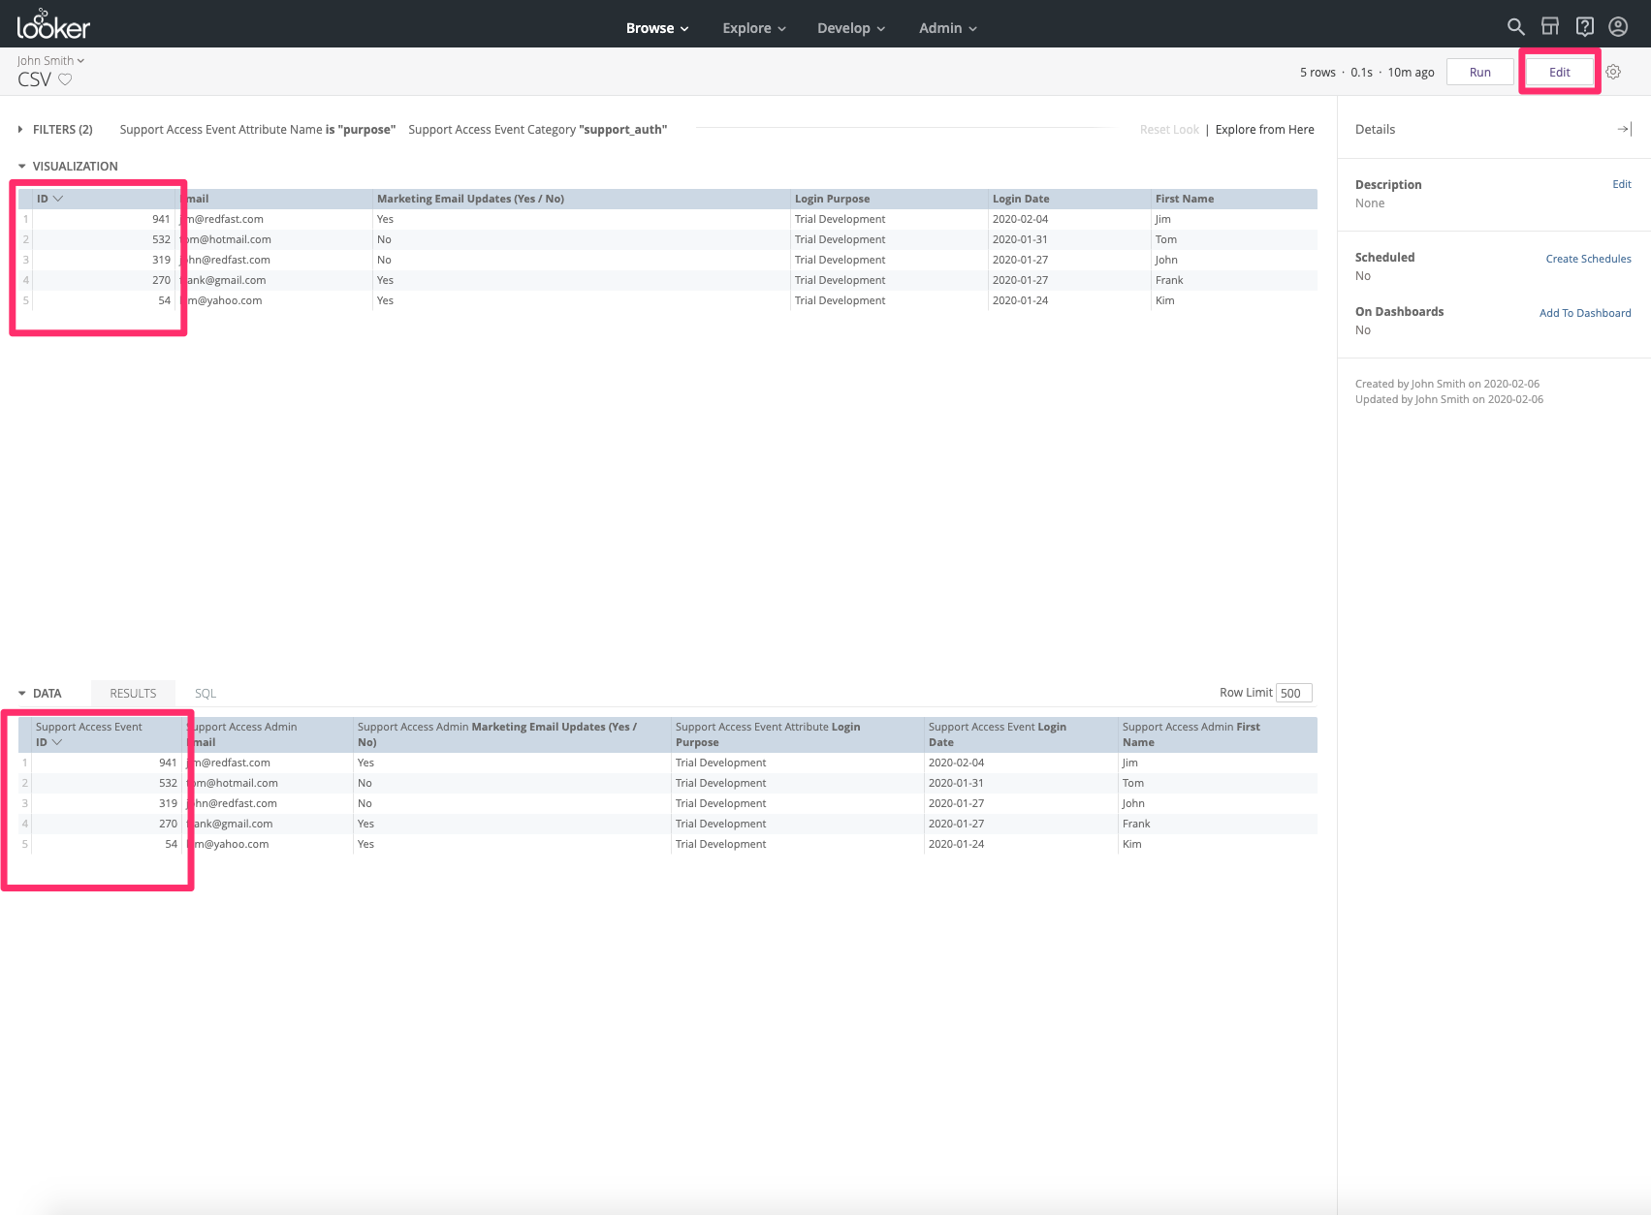Click the Row Limit input field

1294,693
